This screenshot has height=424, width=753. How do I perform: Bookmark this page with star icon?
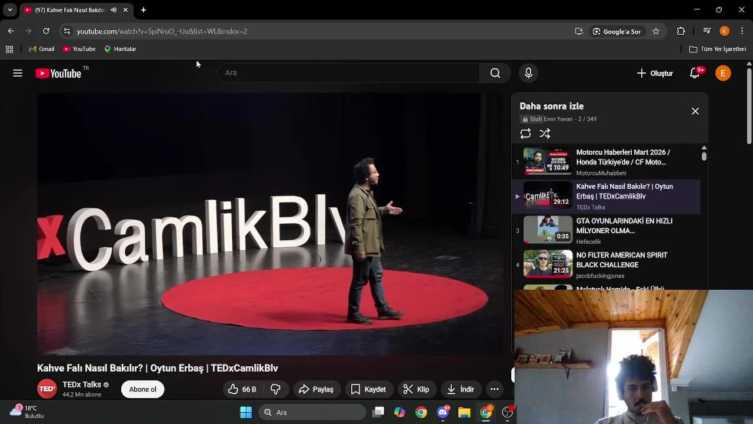tap(656, 31)
